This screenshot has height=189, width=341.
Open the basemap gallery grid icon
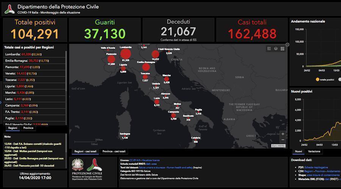tap(283, 48)
